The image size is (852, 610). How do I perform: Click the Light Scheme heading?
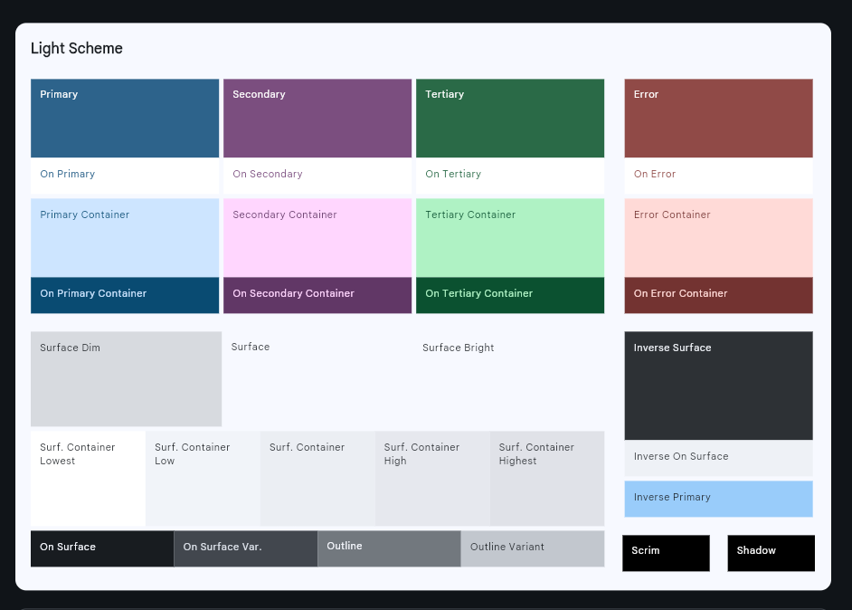(x=77, y=48)
